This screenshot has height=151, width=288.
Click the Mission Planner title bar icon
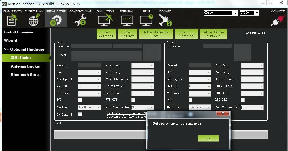click(4, 4)
